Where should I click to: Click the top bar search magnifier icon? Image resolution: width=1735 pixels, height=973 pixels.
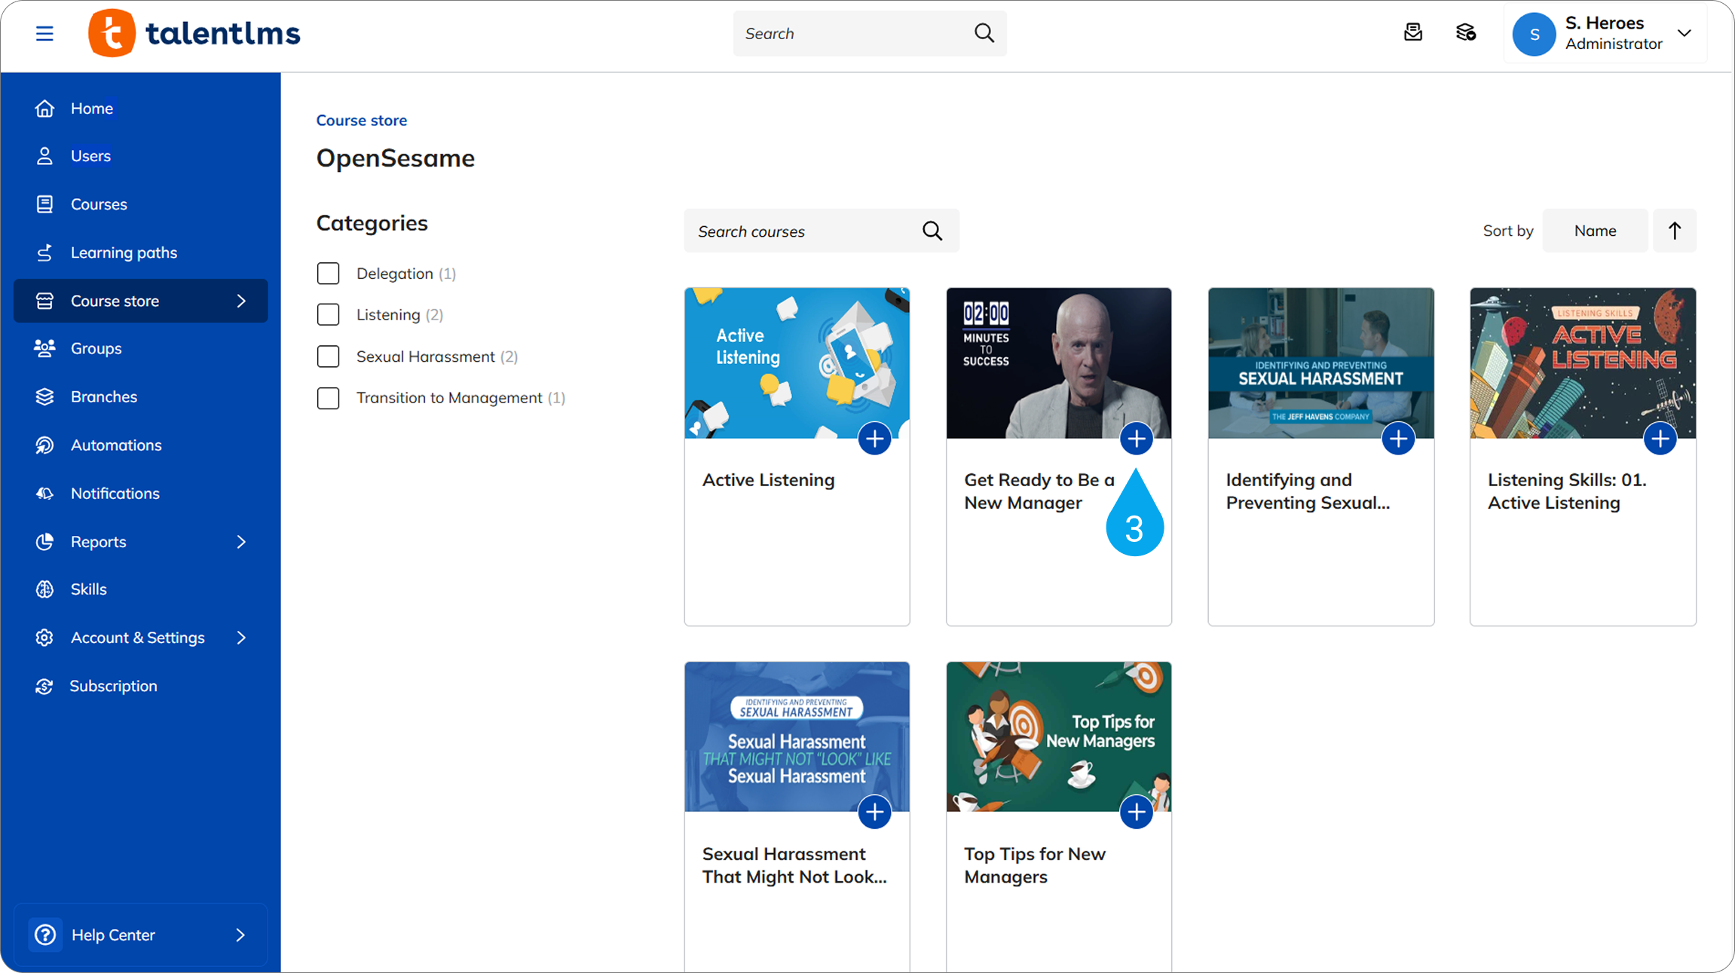[x=984, y=33]
